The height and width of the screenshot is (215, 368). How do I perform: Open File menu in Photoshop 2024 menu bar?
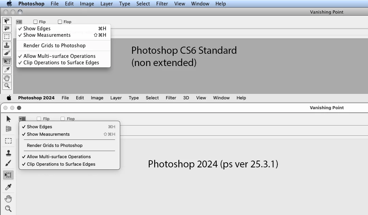[65, 98]
